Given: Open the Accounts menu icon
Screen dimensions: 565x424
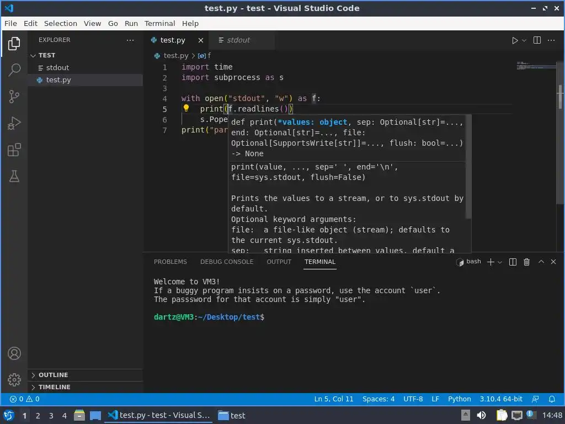Looking at the screenshot, I should pos(14,353).
